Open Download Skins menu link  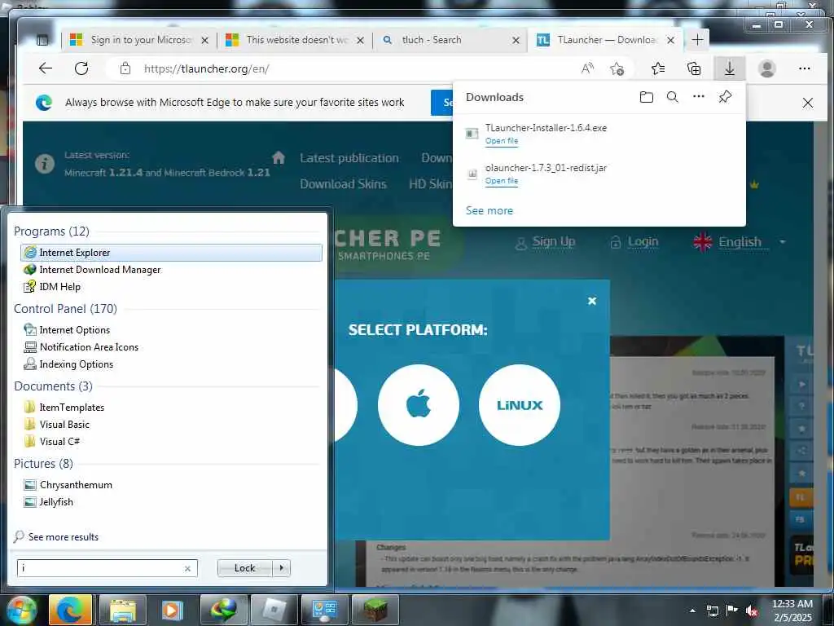343,184
